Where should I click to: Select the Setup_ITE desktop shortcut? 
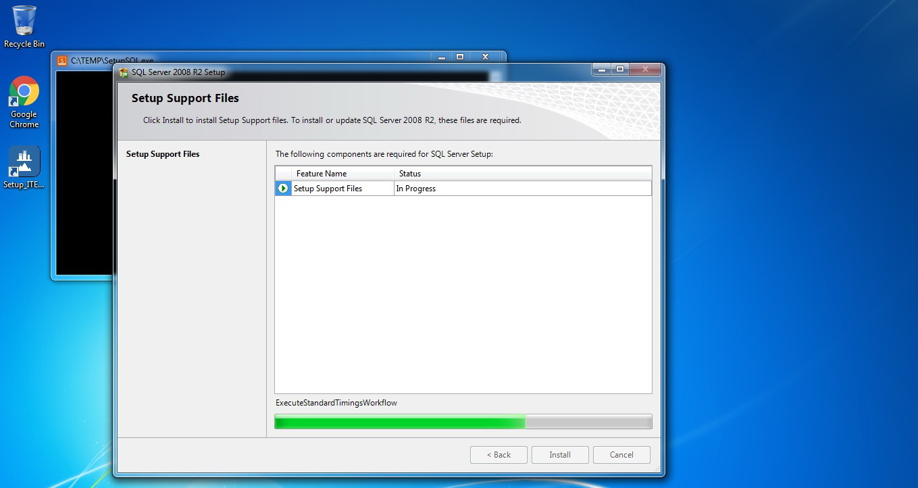(x=24, y=168)
